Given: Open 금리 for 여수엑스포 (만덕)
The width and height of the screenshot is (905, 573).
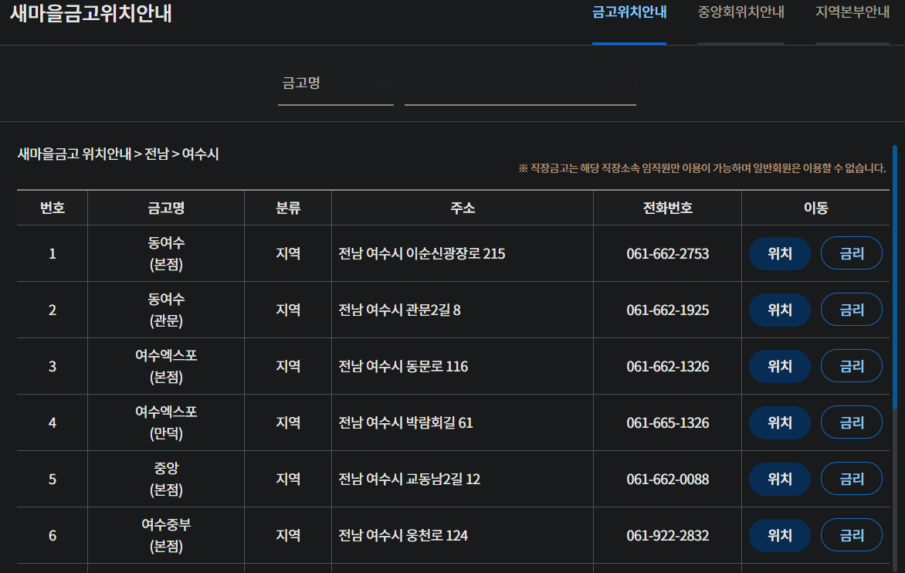Looking at the screenshot, I should pyautogui.click(x=851, y=423).
